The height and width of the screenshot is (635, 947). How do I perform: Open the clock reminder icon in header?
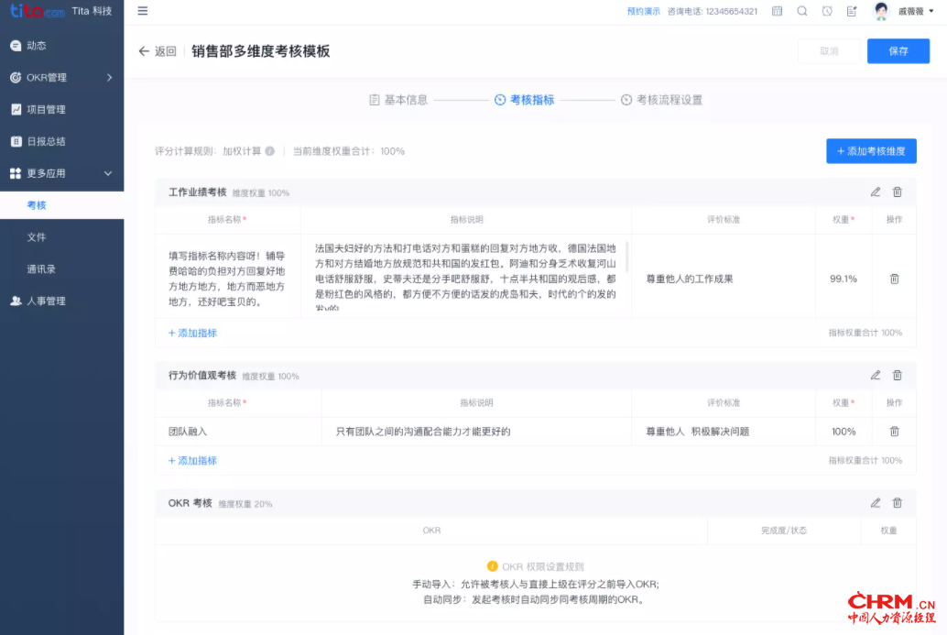click(827, 11)
